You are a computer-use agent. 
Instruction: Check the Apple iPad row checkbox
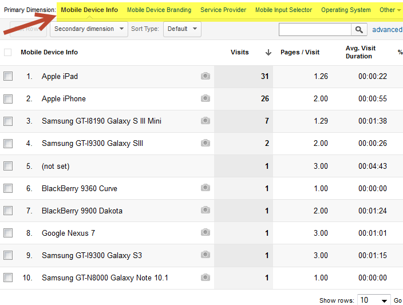pos(8,76)
